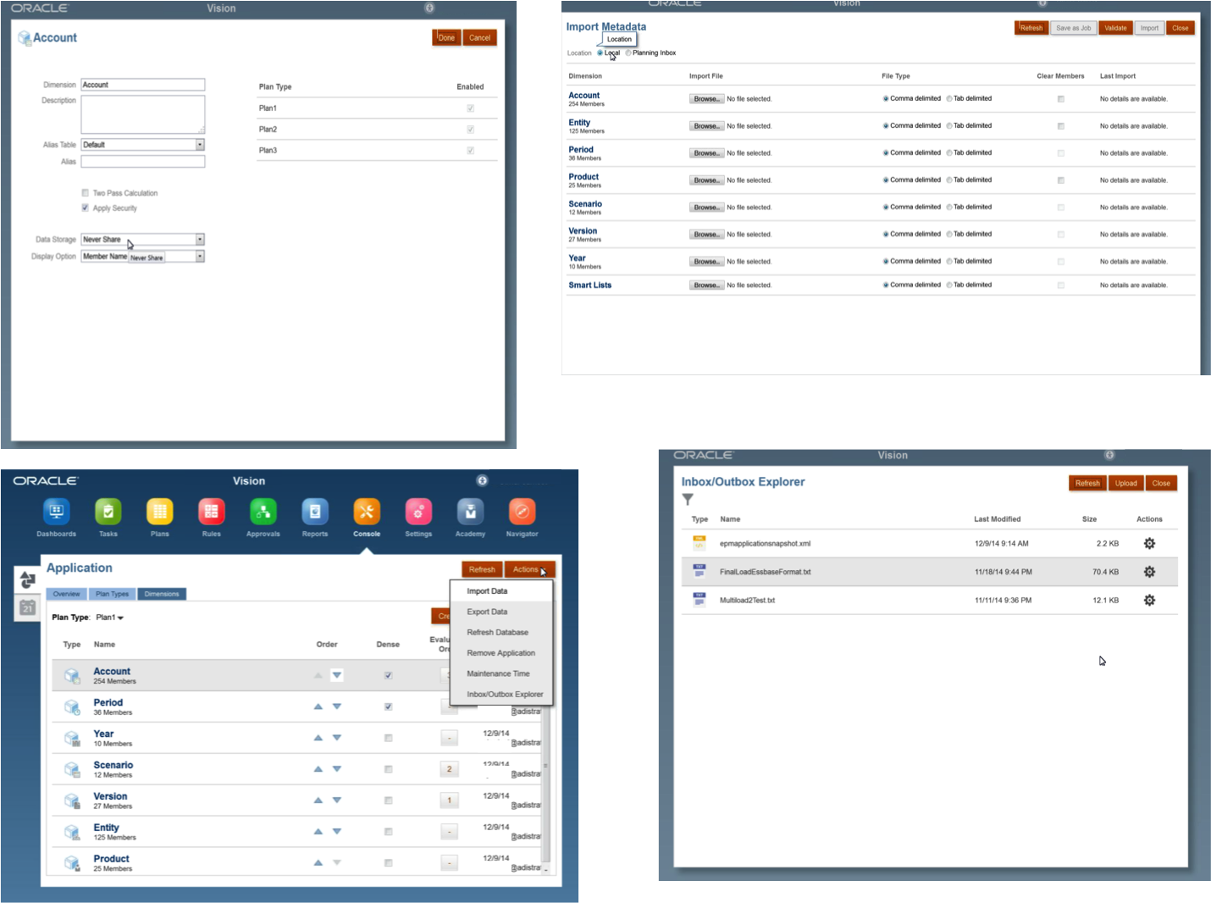
Task: Open the Approvals icon
Action: pos(263,512)
